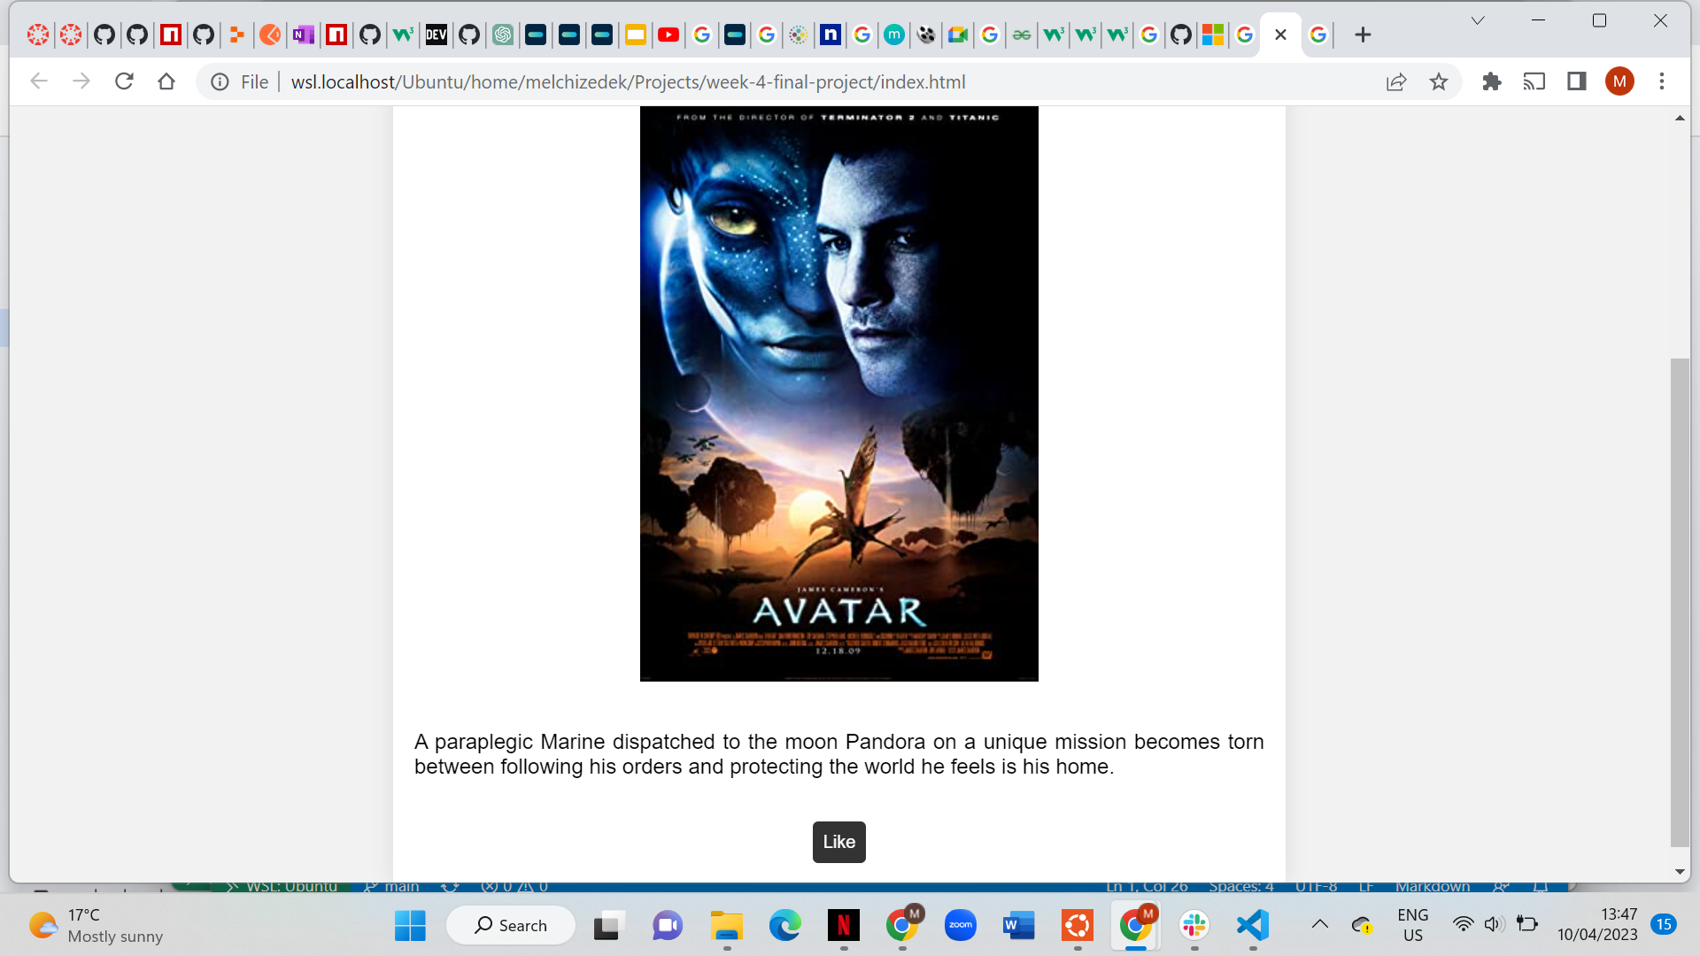Click the page vertical scrollbar thumb

point(1680,602)
